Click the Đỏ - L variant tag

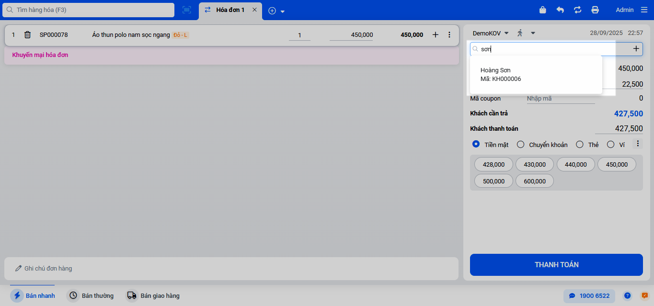[180, 35]
